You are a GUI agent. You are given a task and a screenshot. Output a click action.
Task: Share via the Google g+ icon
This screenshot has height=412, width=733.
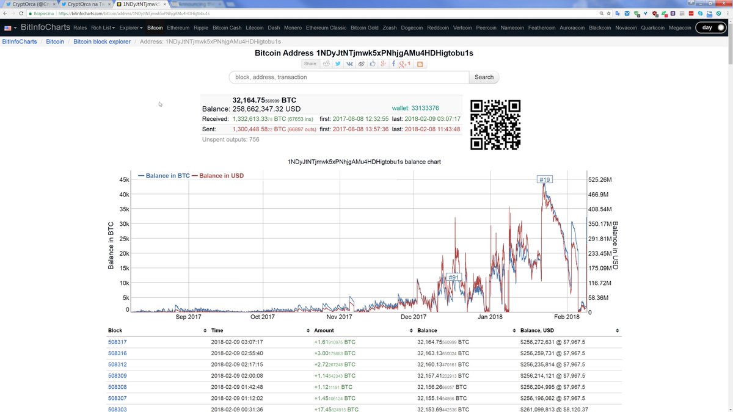coord(384,63)
